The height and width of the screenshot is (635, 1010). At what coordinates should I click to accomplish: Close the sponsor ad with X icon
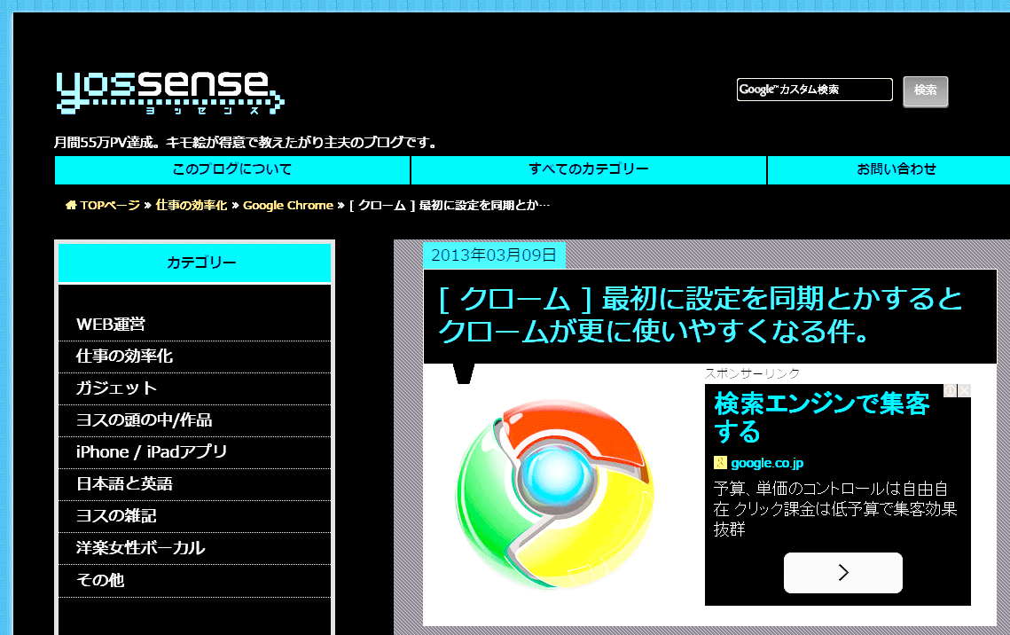coord(964,391)
